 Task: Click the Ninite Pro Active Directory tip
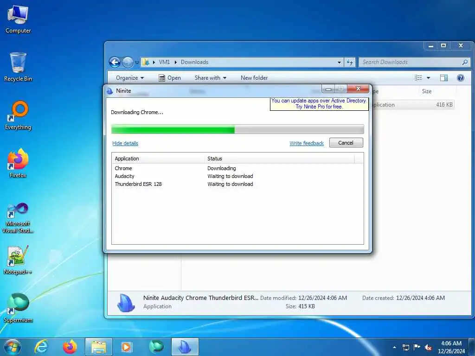(319, 103)
